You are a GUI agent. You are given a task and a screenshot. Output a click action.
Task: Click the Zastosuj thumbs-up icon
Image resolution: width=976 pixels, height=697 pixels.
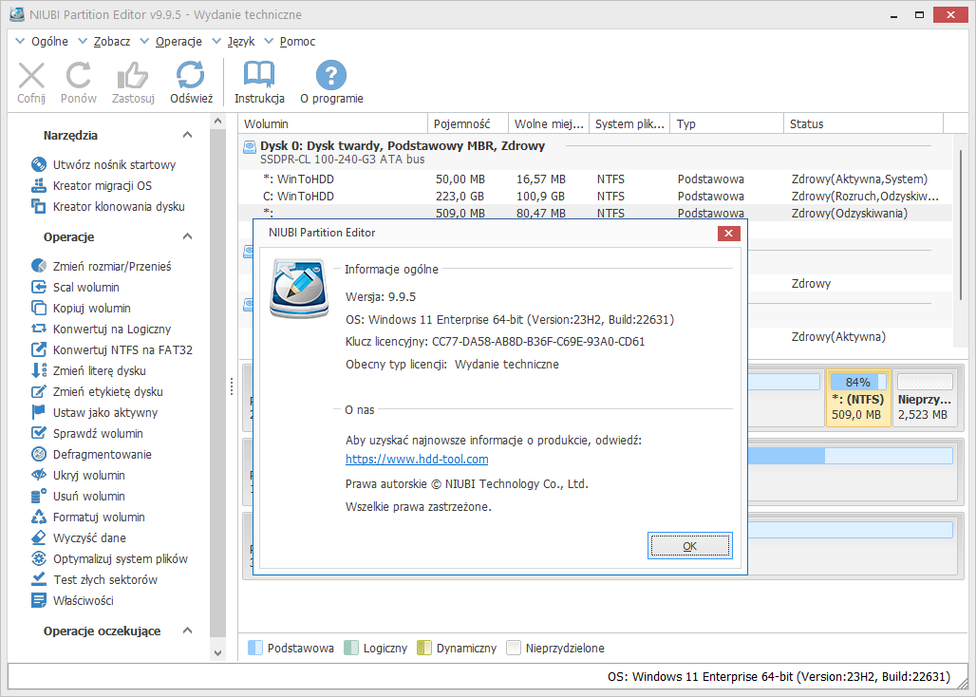(x=133, y=76)
